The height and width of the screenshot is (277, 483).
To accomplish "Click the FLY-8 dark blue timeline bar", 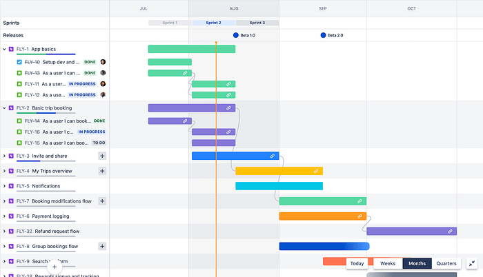I will tap(324, 247).
